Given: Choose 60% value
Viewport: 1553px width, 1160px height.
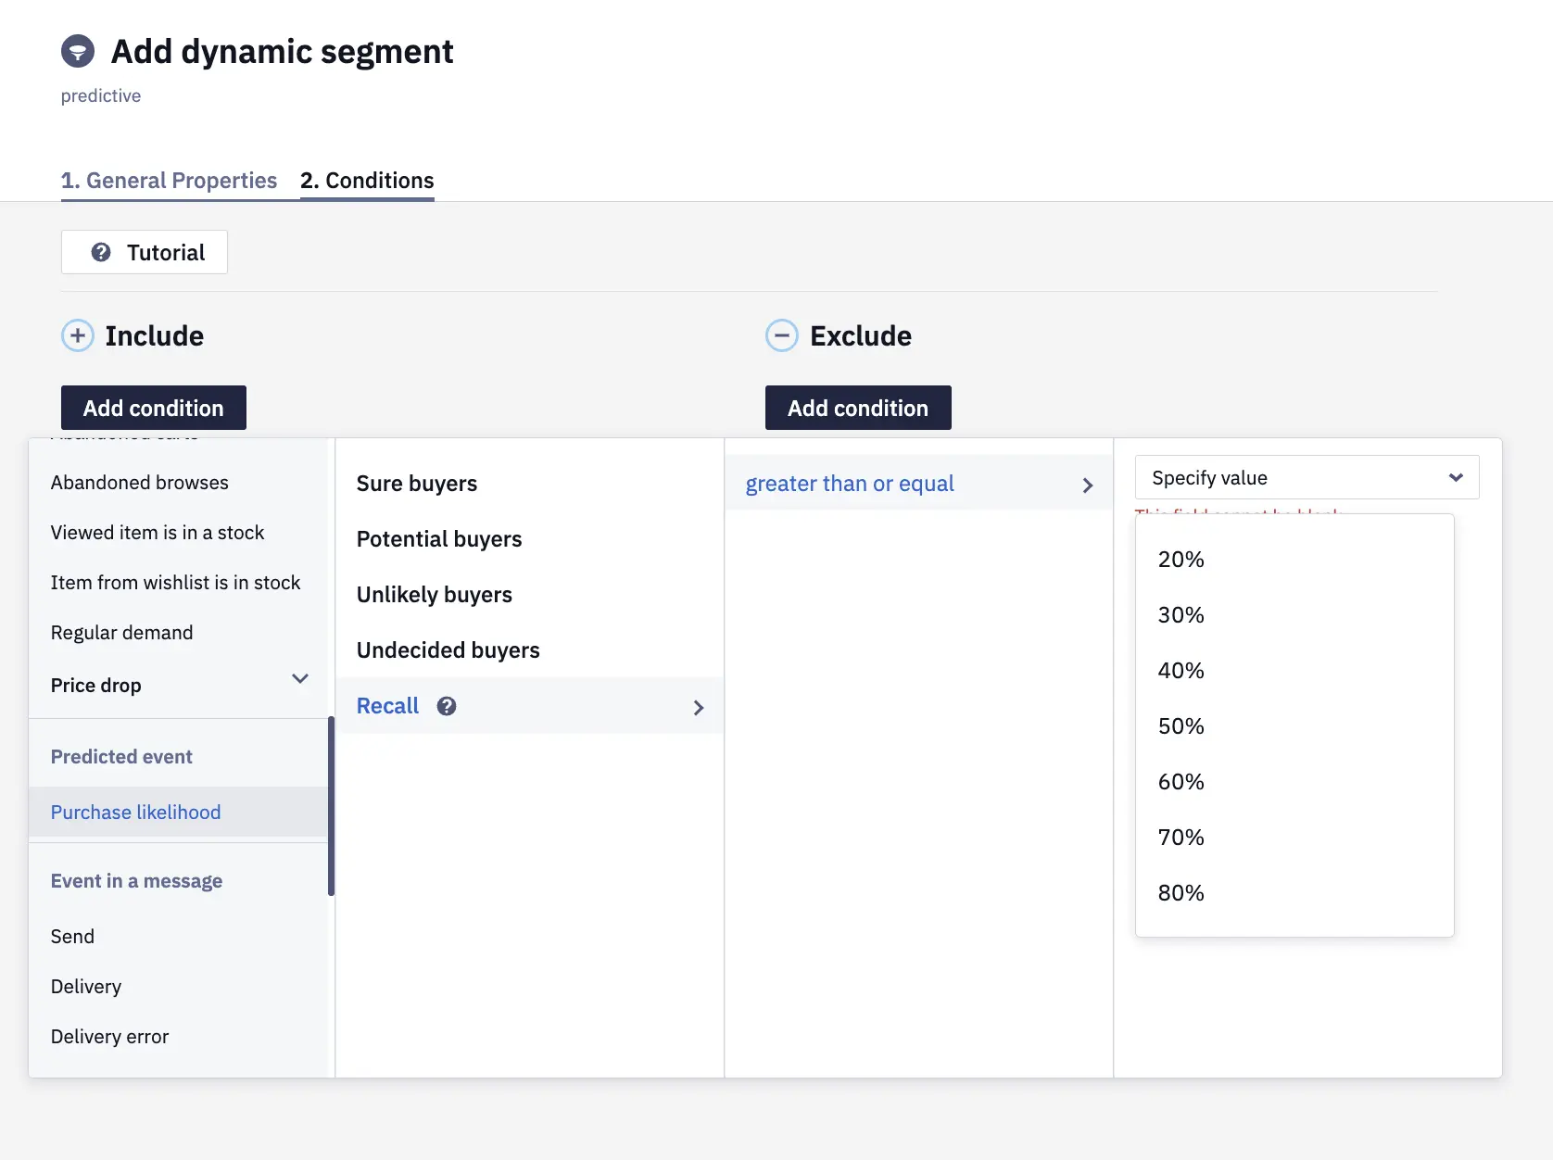Looking at the screenshot, I should 1181,782.
